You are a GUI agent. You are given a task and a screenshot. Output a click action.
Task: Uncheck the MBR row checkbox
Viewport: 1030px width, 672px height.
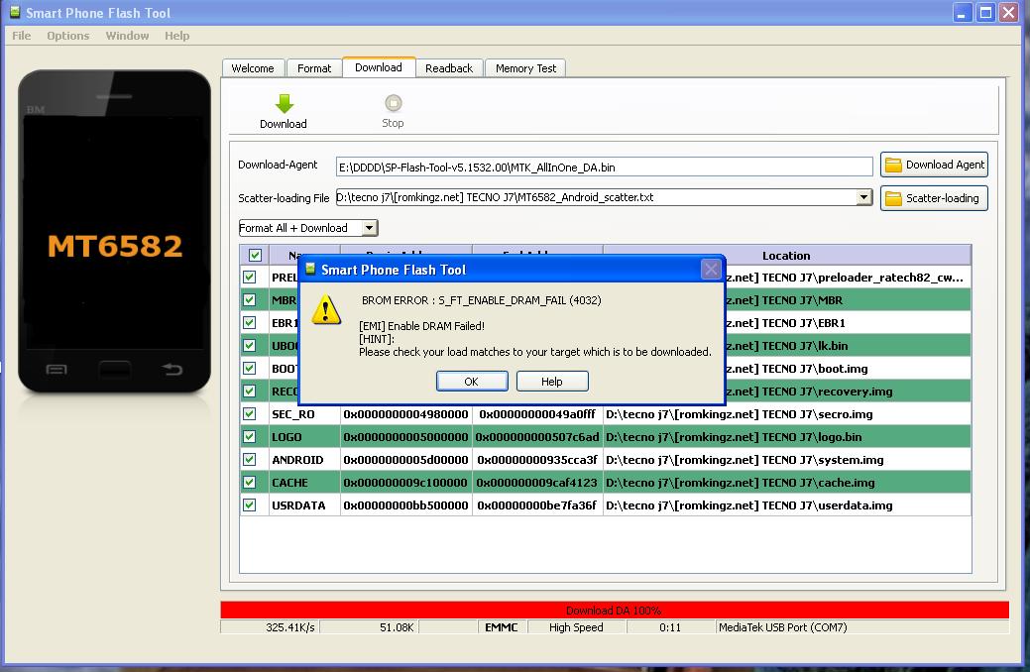click(x=250, y=300)
